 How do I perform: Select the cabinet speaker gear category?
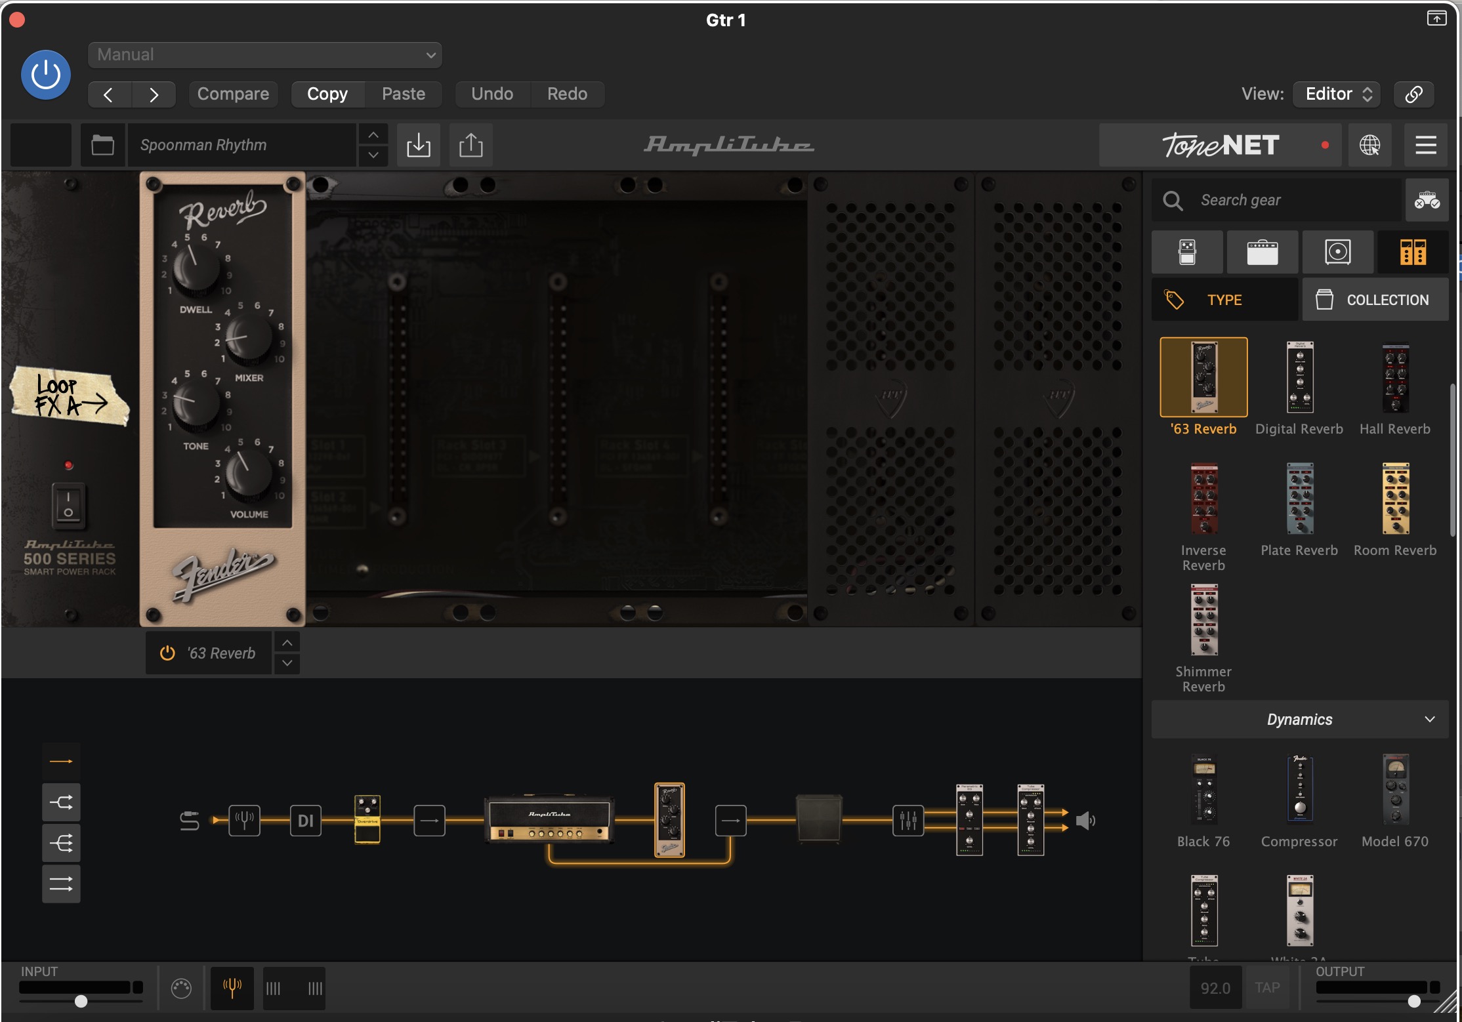[1338, 252]
